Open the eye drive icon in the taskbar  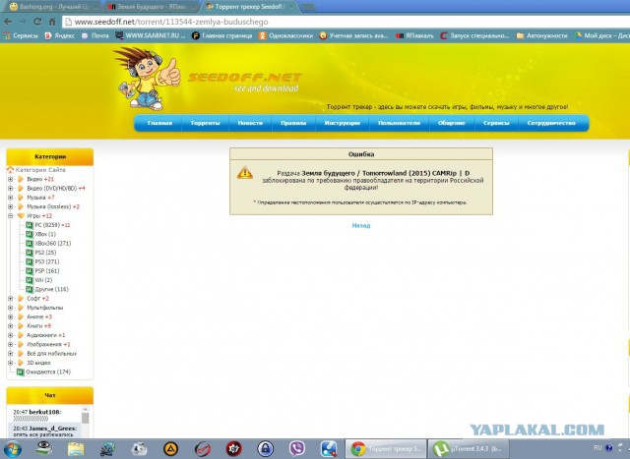[x=43, y=448]
